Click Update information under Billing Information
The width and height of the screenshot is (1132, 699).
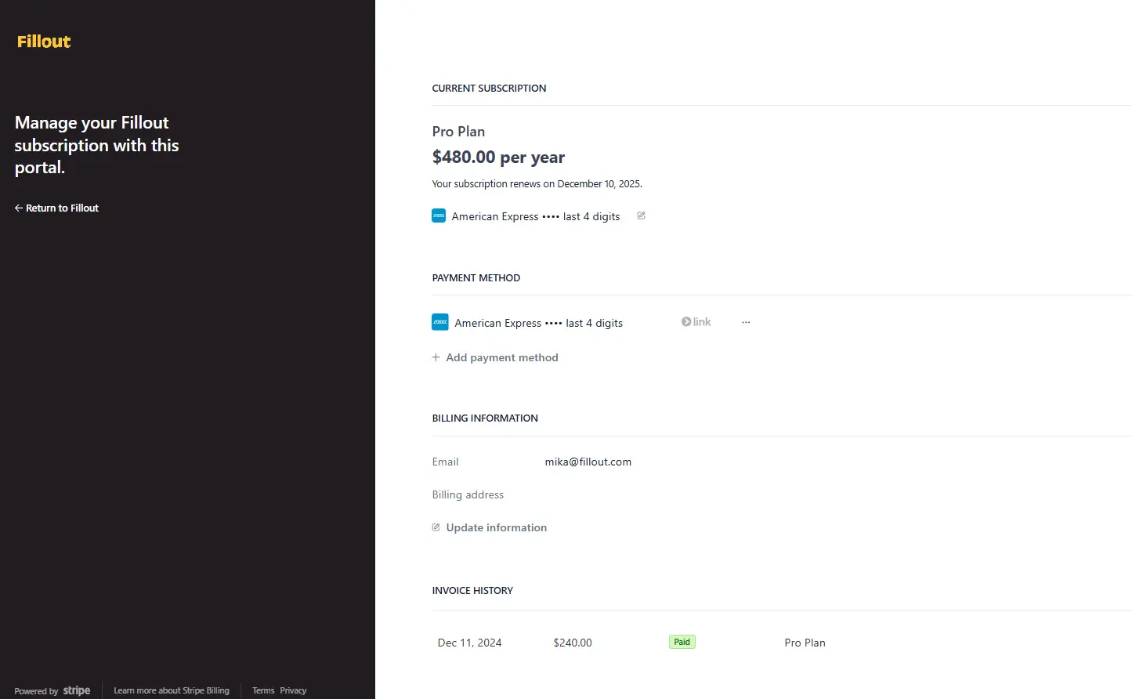pyautogui.click(x=496, y=527)
